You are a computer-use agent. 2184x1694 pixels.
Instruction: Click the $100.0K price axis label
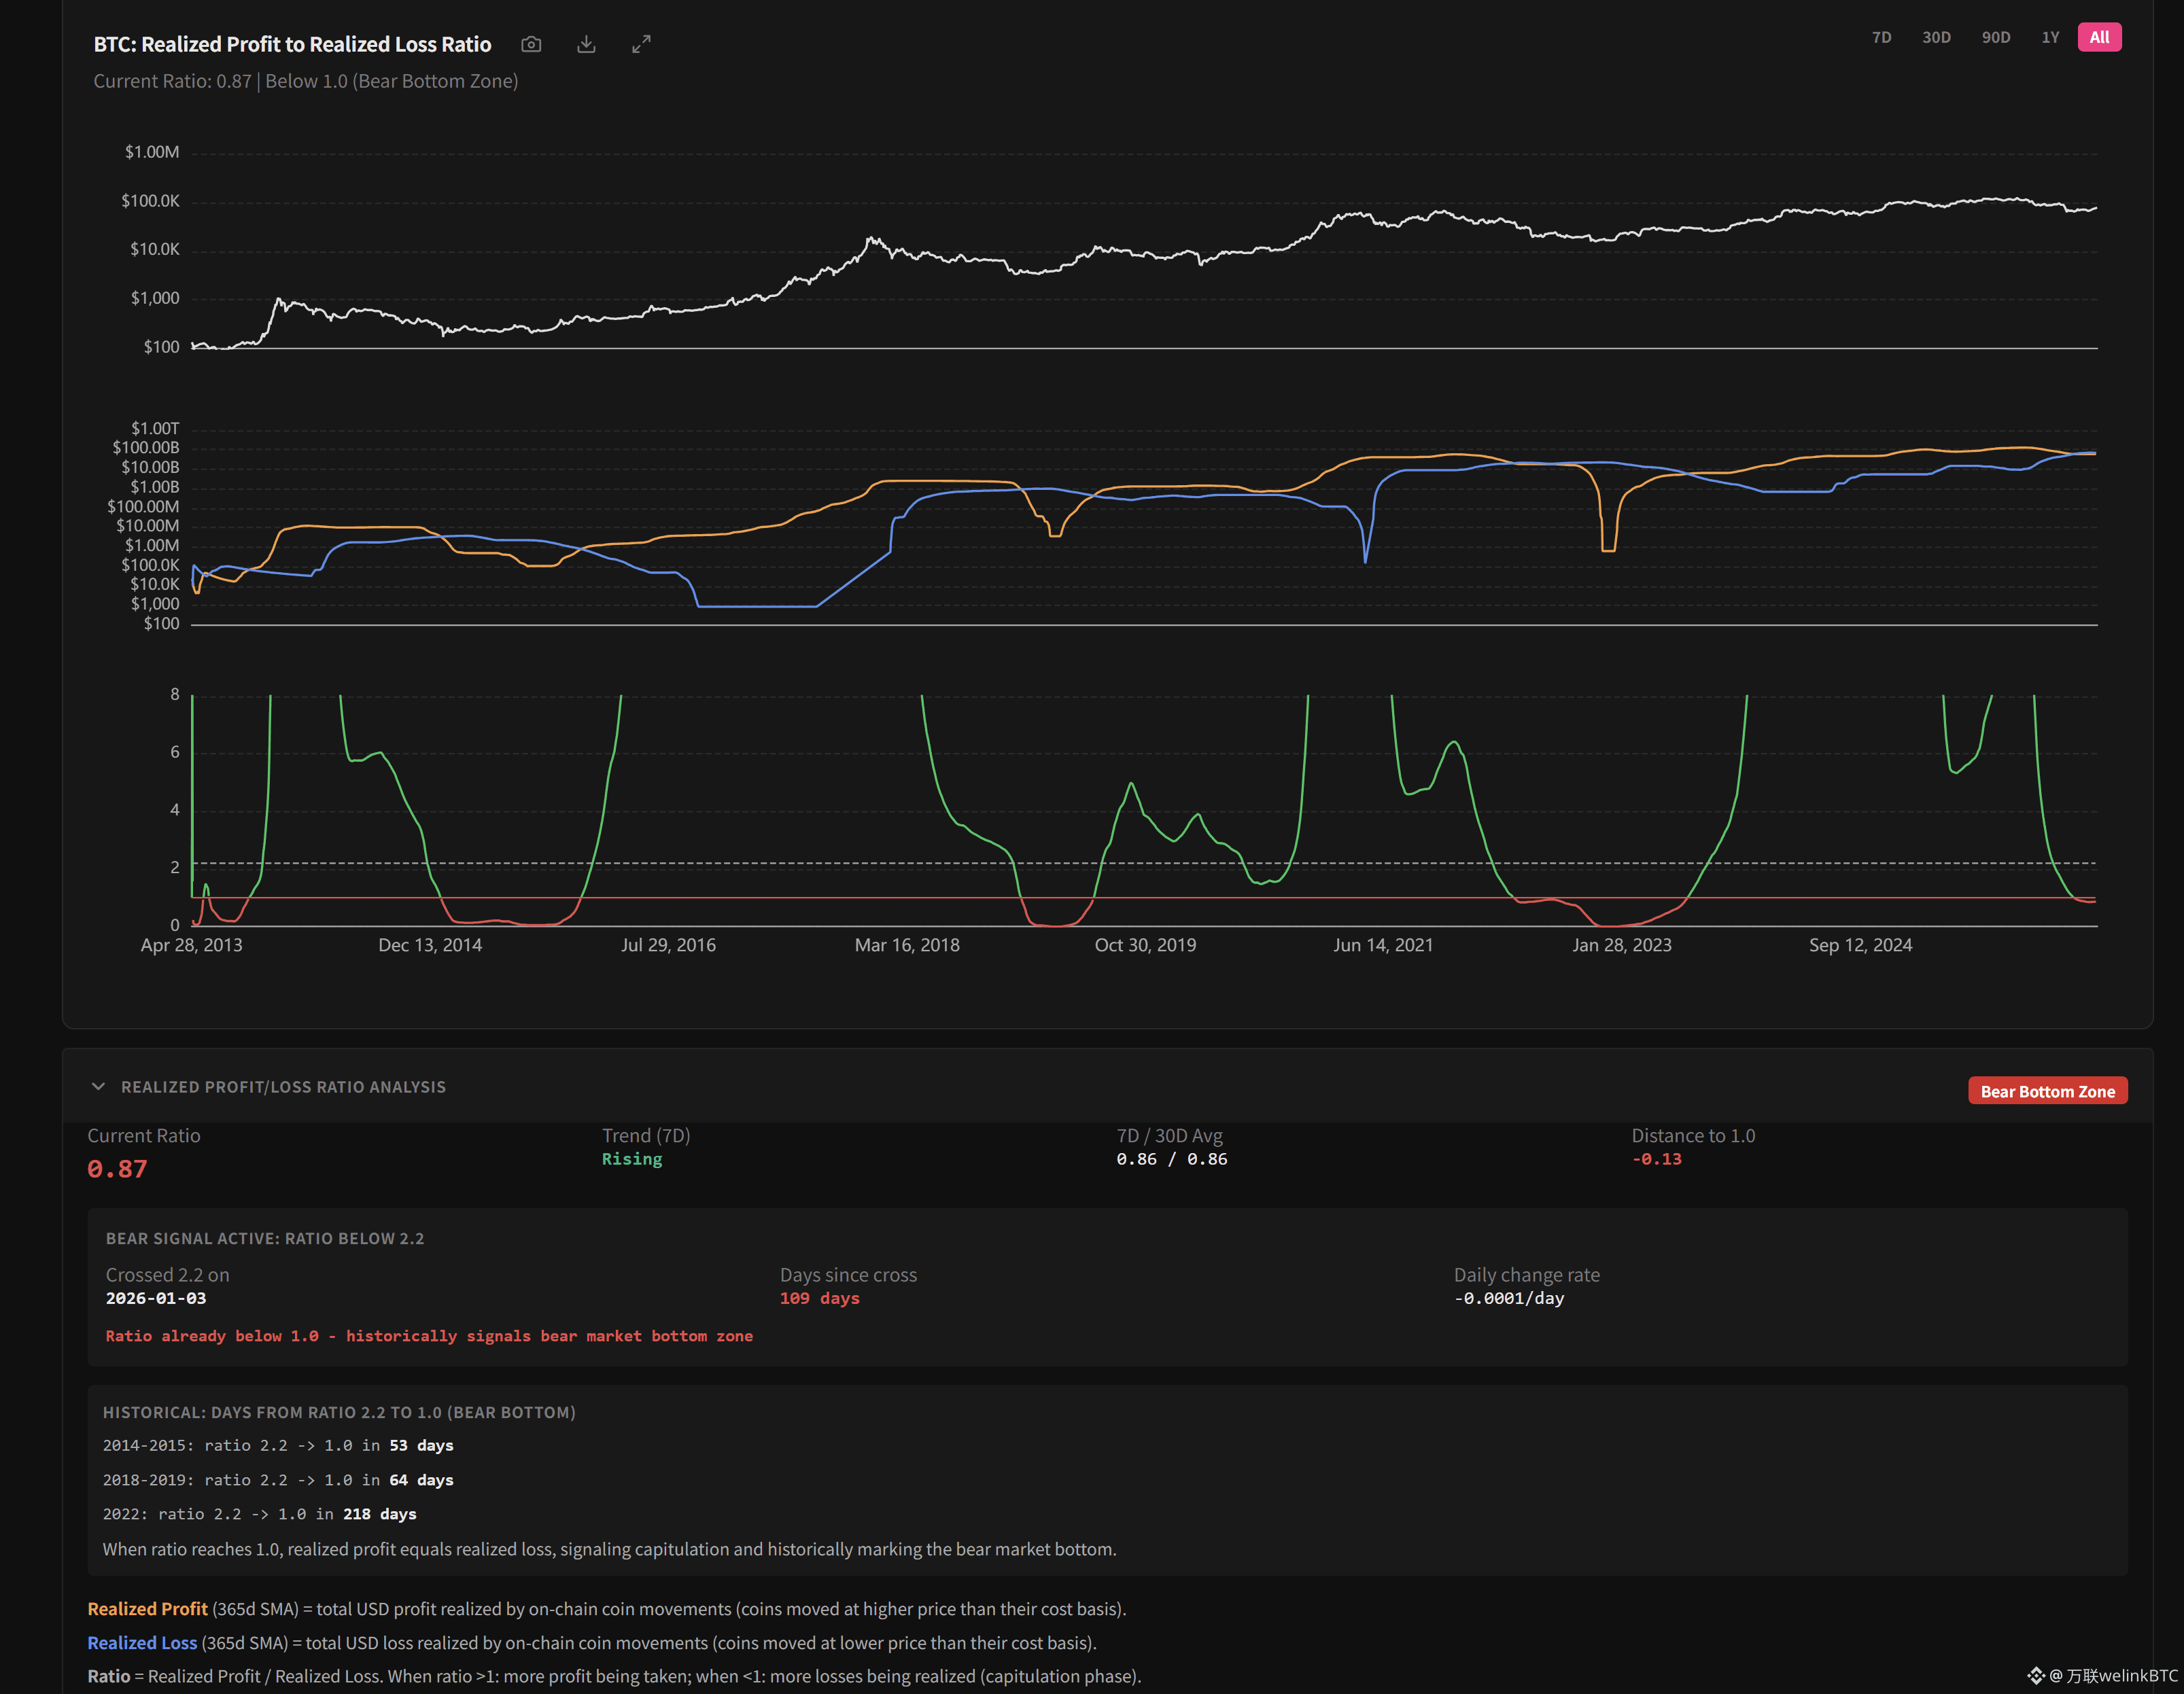150,201
